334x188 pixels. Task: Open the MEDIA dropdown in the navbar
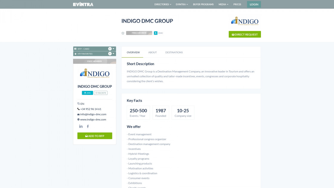click(x=223, y=4)
